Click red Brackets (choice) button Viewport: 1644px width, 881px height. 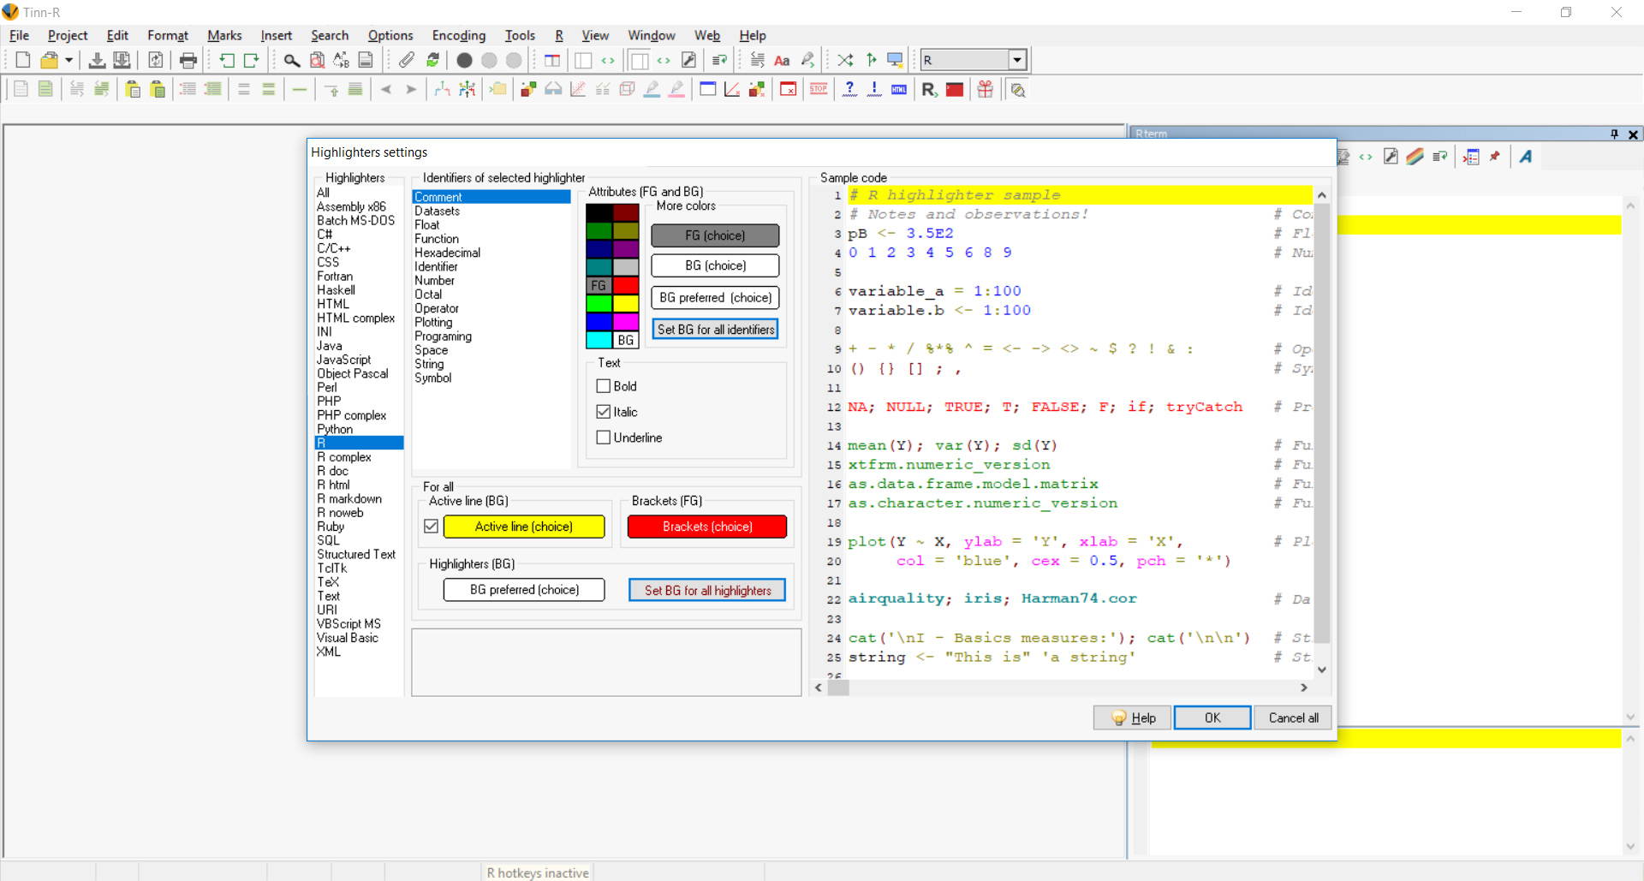pos(707,527)
